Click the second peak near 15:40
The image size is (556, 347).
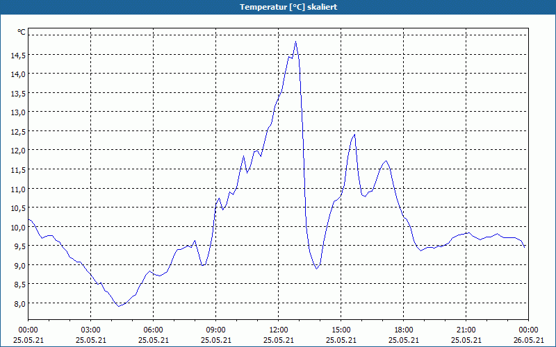point(354,135)
